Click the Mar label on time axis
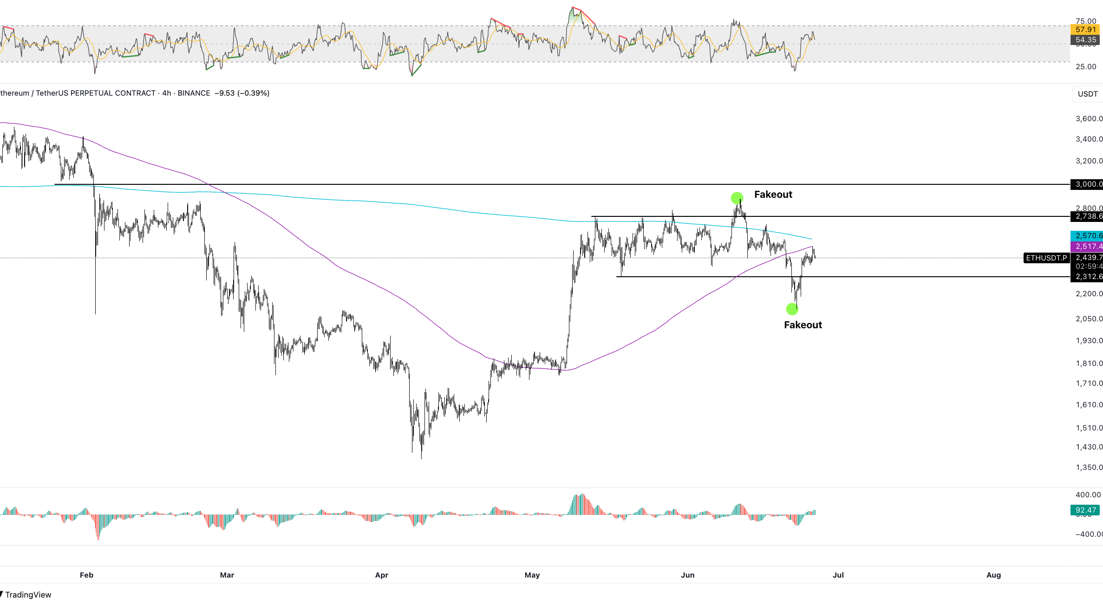This screenshot has height=605, width=1103. [x=227, y=575]
